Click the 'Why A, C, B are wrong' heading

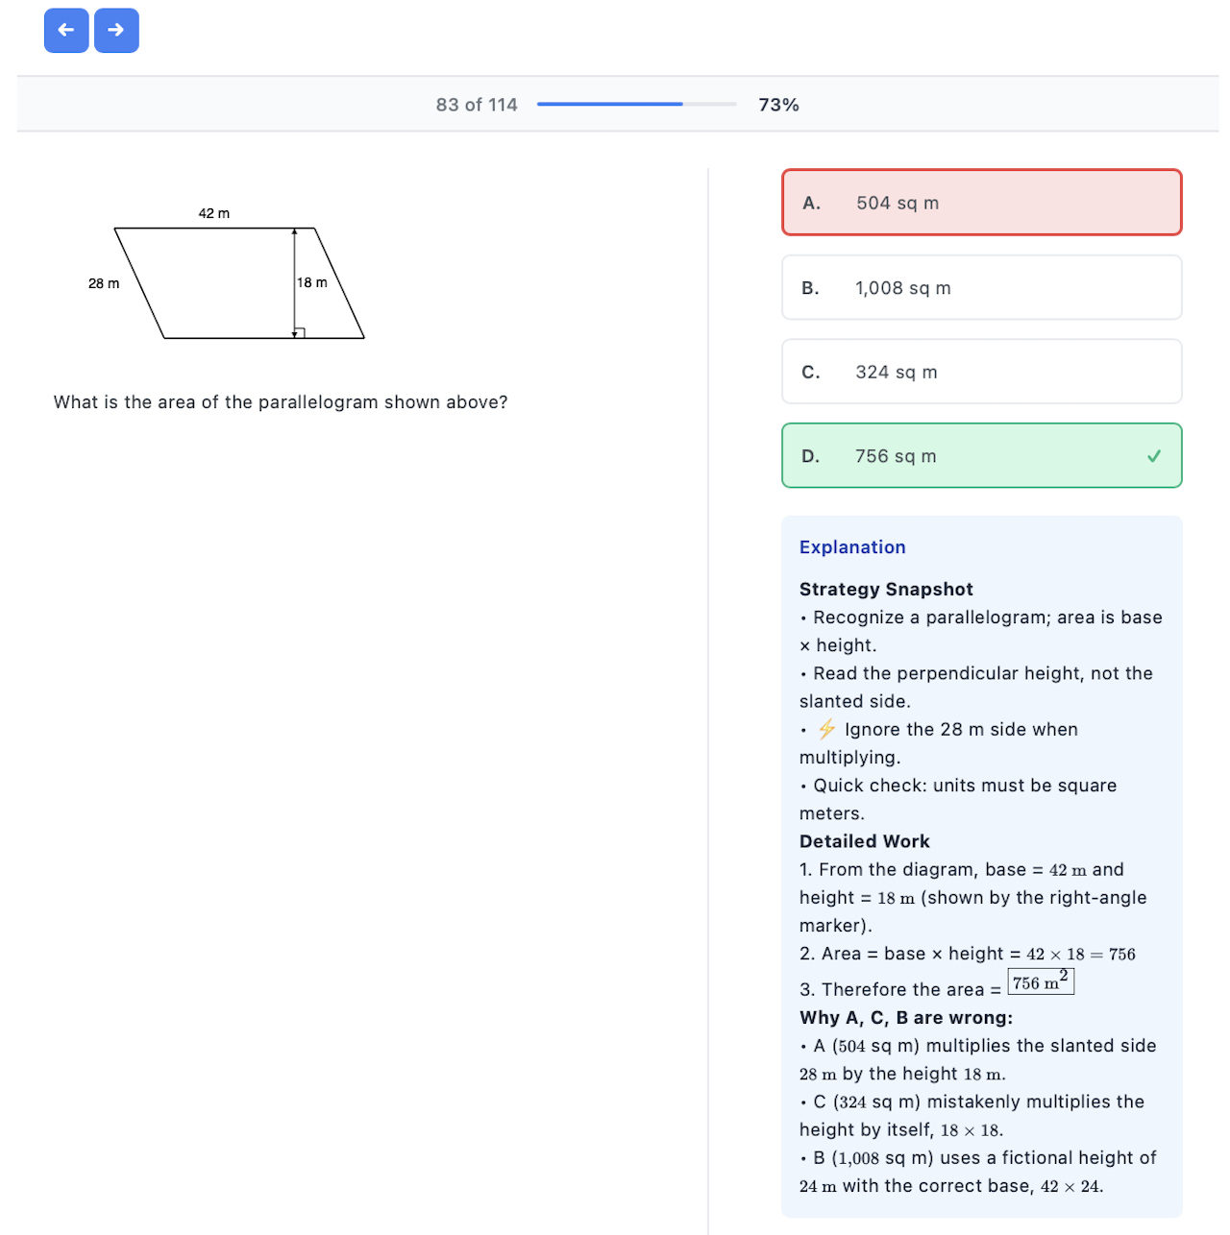coord(904,1018)
